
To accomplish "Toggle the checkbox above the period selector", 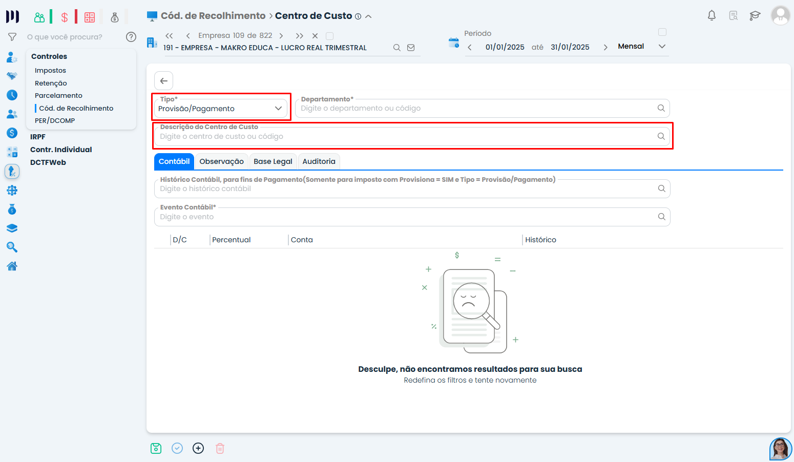I will coord(662,32).
